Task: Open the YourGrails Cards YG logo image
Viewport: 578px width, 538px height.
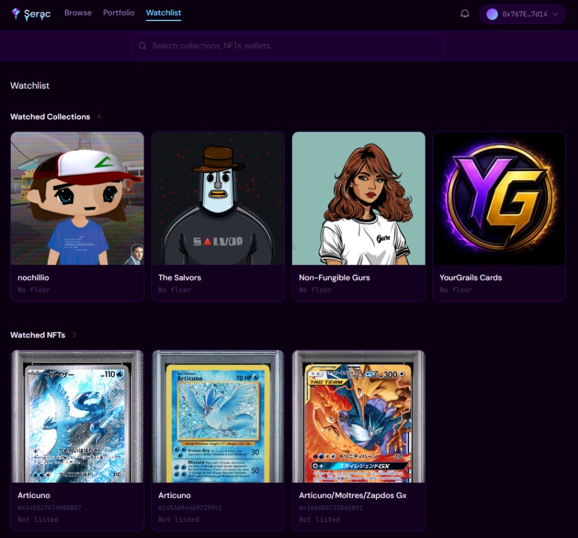Action: point(499,199)
